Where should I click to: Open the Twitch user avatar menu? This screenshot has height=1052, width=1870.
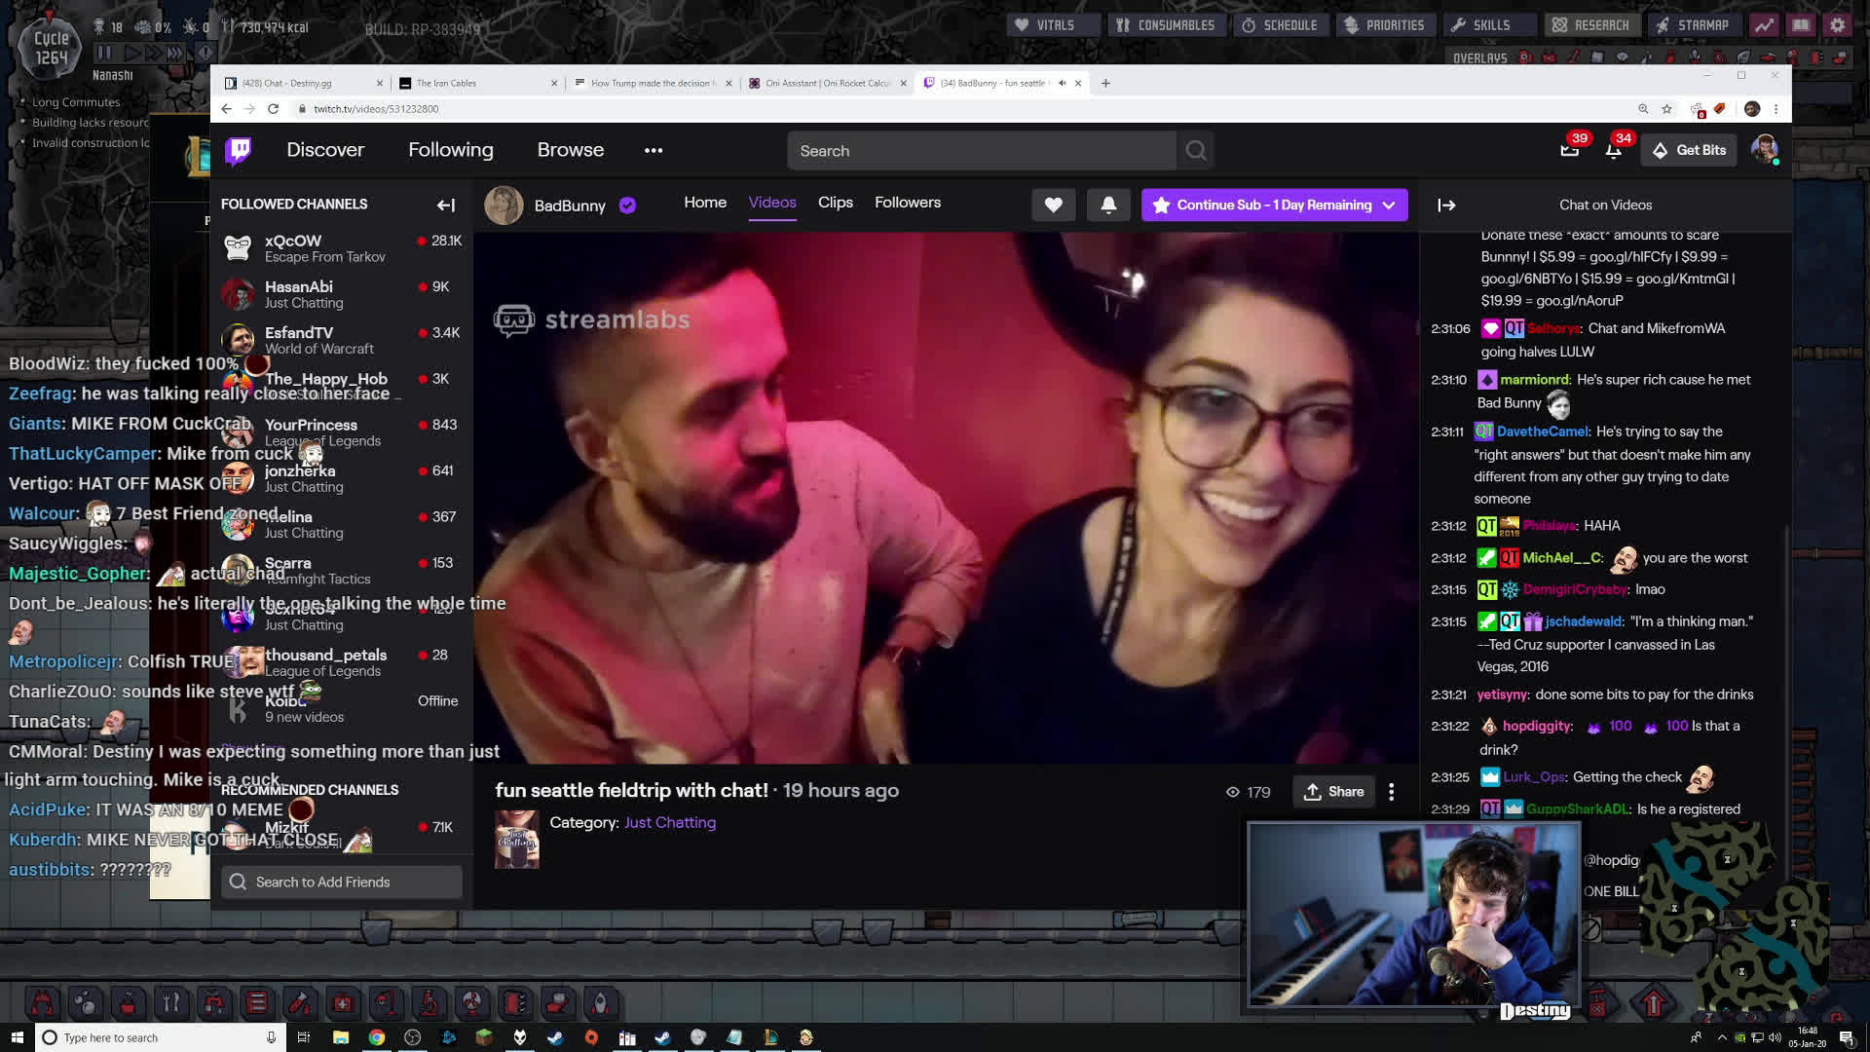point(1764,149)
